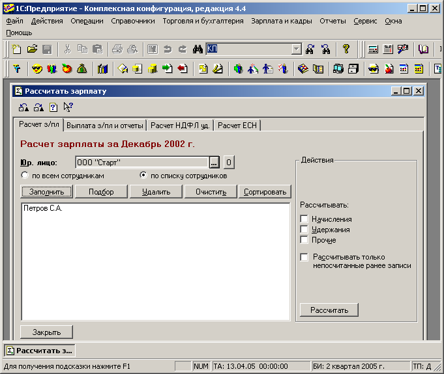
Task: Click the New document toolbar icon
Action: click(x=16, y=49)
